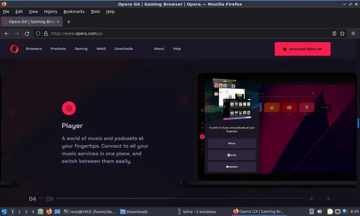Open the Help menu in menu bar
The height and width of the screenshot is (216, 360).
(110, 12)
